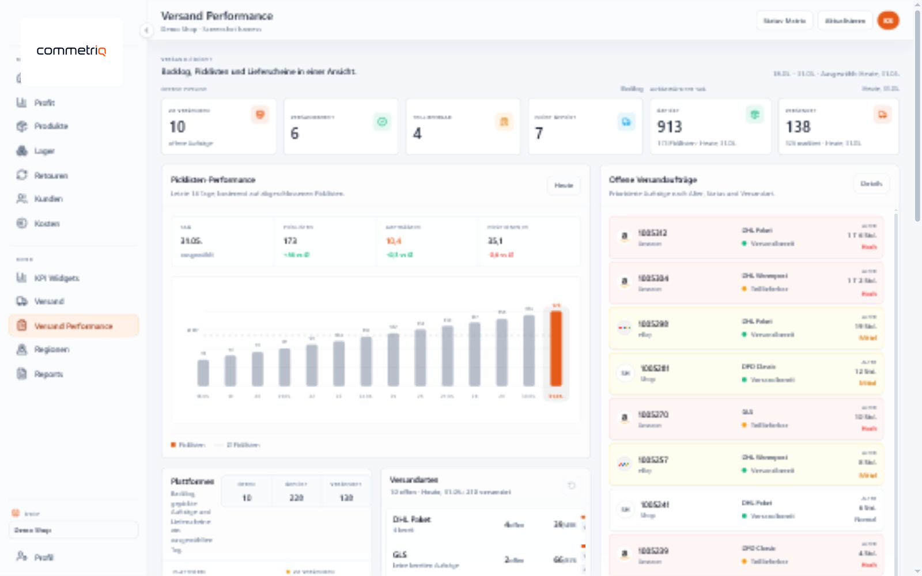This screenshot has width=922, height=576.
Task: Click the orange icon on the 10 offene Aufträge card
Action: (x=260, y=115)
